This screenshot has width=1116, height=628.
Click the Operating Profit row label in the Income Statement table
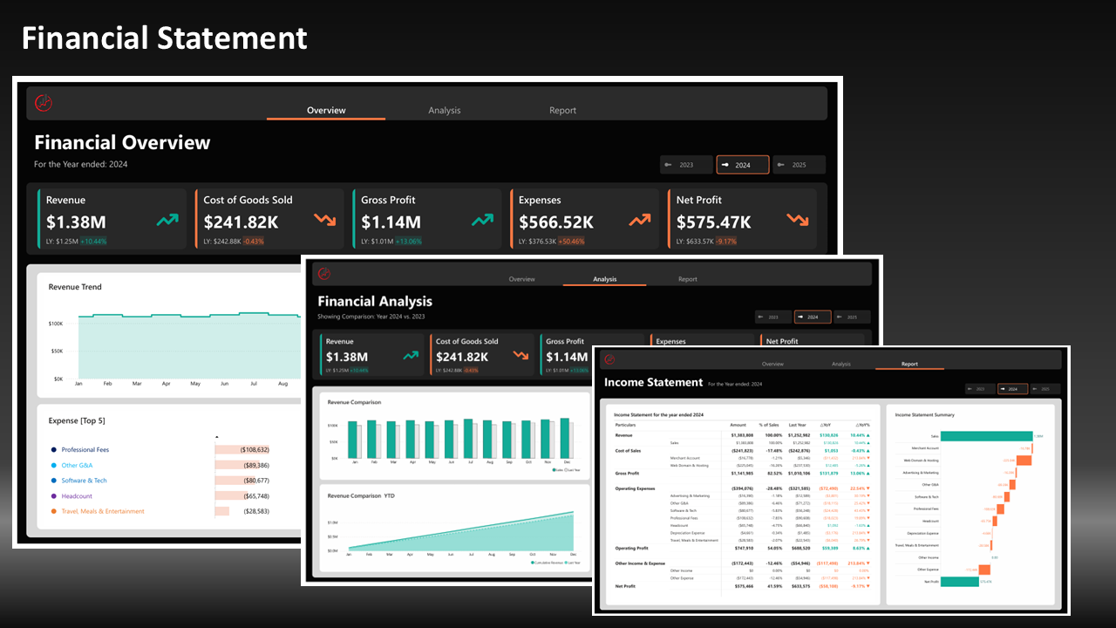[x=631, y=549]
